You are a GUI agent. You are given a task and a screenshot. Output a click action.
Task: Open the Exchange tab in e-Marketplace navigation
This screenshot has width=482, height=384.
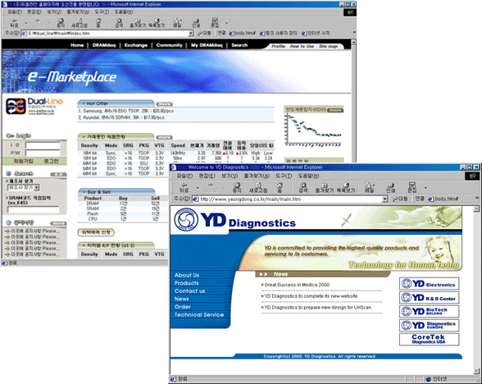(x=136, y=45)
